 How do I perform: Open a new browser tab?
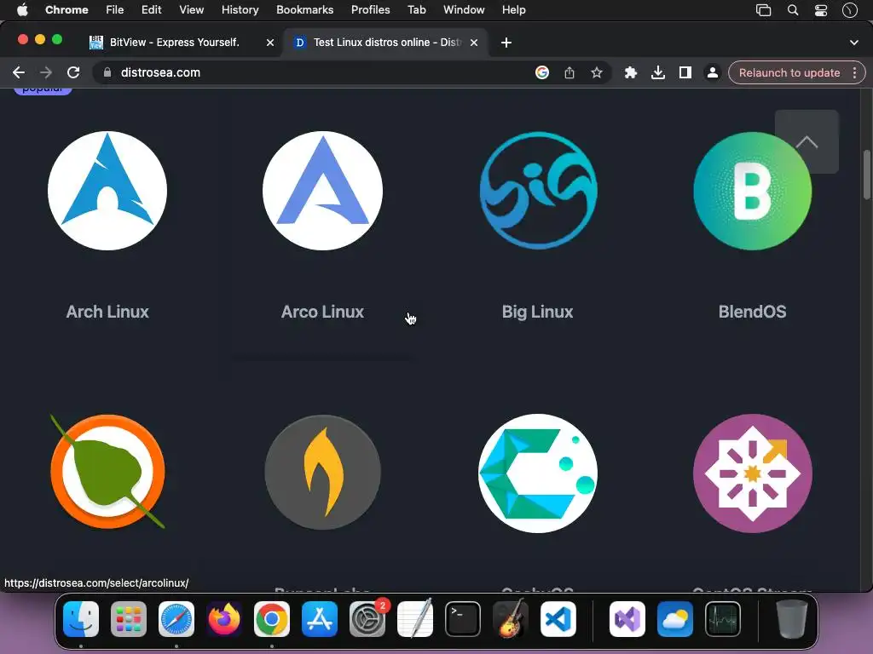(506, 43)
